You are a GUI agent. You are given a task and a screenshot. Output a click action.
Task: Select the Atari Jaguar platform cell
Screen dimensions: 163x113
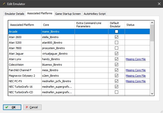25,54
